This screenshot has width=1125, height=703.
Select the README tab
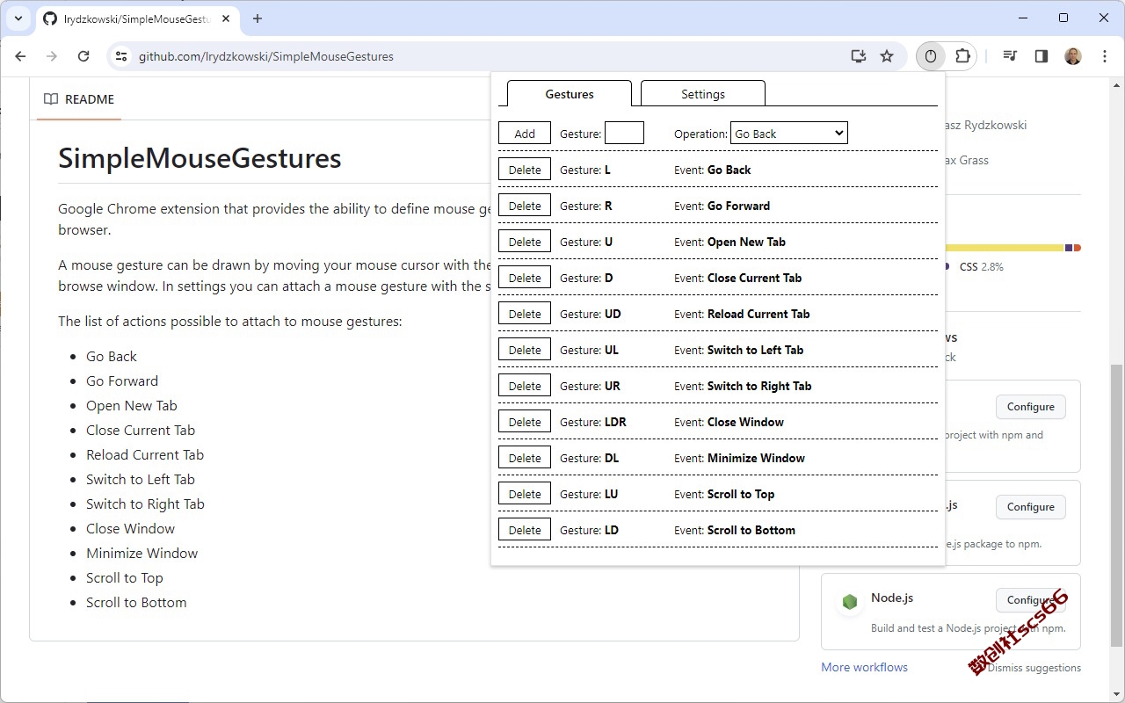click(x=79, y=99)
